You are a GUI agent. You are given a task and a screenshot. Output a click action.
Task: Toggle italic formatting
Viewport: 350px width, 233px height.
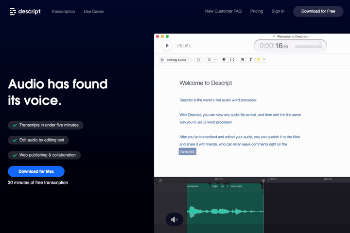(x=250, y=60)
